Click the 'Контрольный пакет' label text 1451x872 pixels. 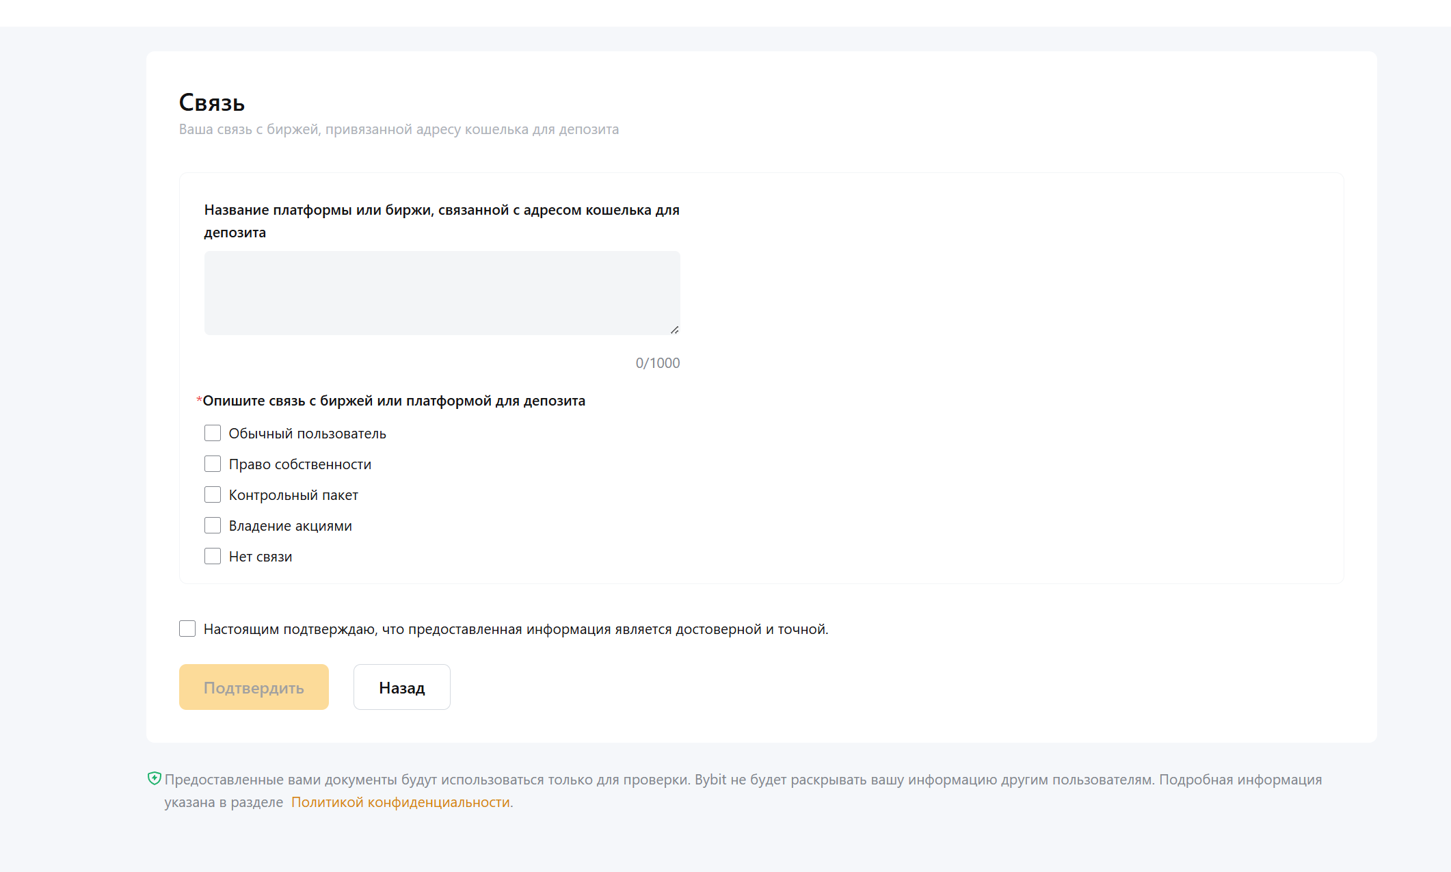293,495
